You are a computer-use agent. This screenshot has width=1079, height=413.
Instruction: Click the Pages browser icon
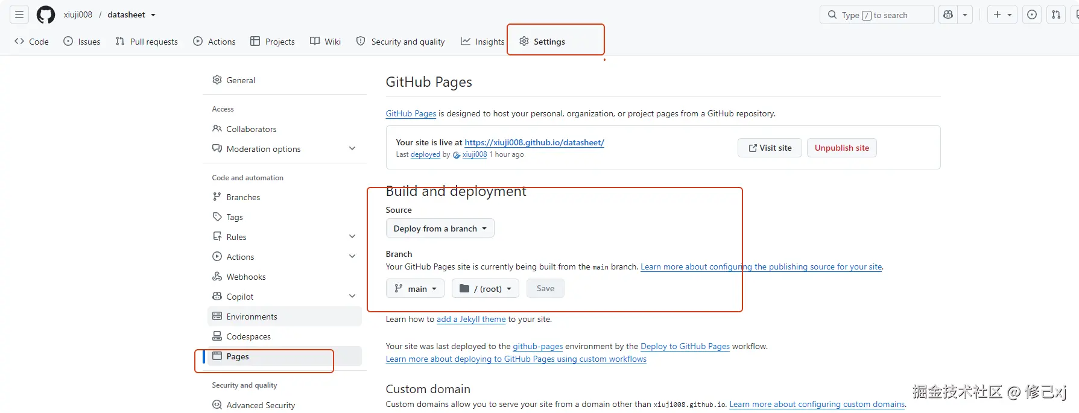point(217,356)
